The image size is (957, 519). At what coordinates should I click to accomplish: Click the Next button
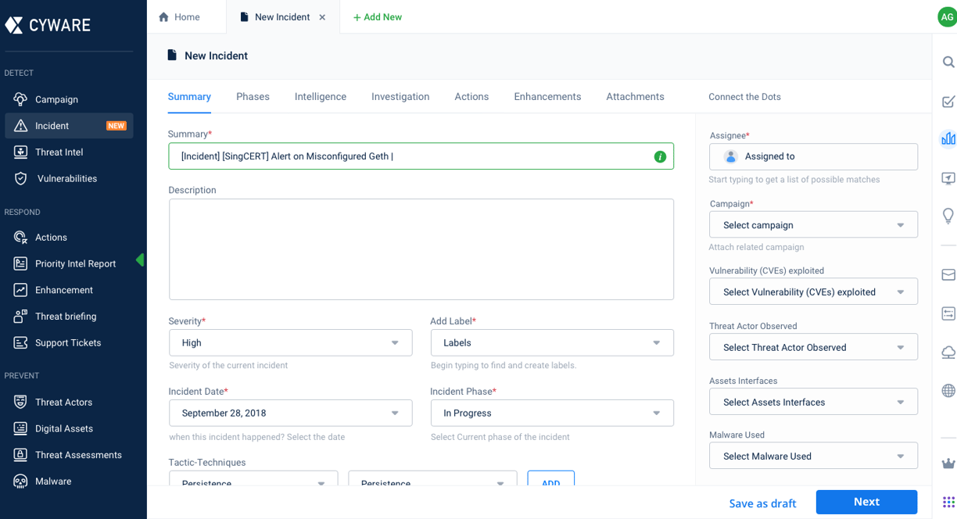pyautogui.click(x=866, y=503)
